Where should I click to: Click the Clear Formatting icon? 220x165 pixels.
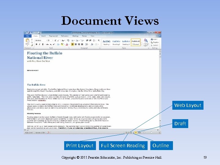pos(68,40)
